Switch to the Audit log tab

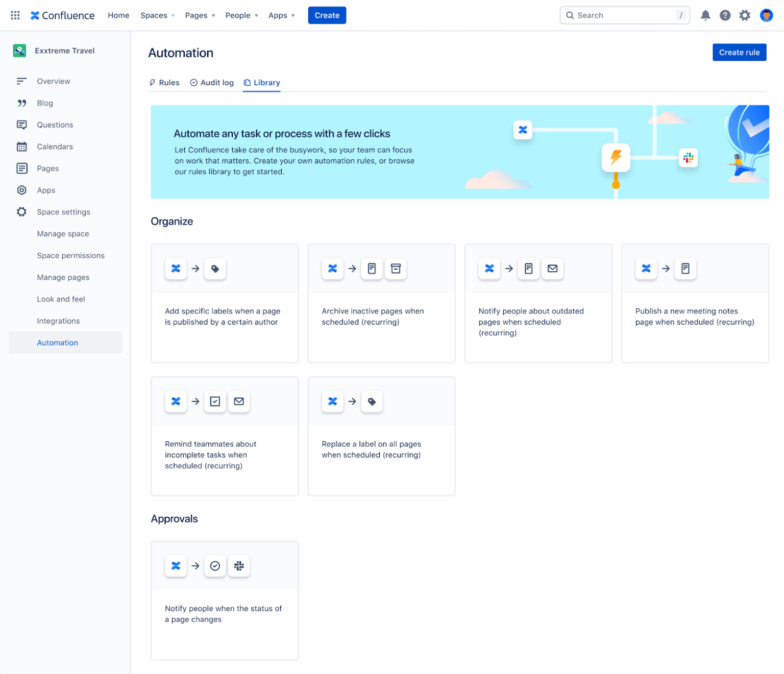click(x=216, y=82)
